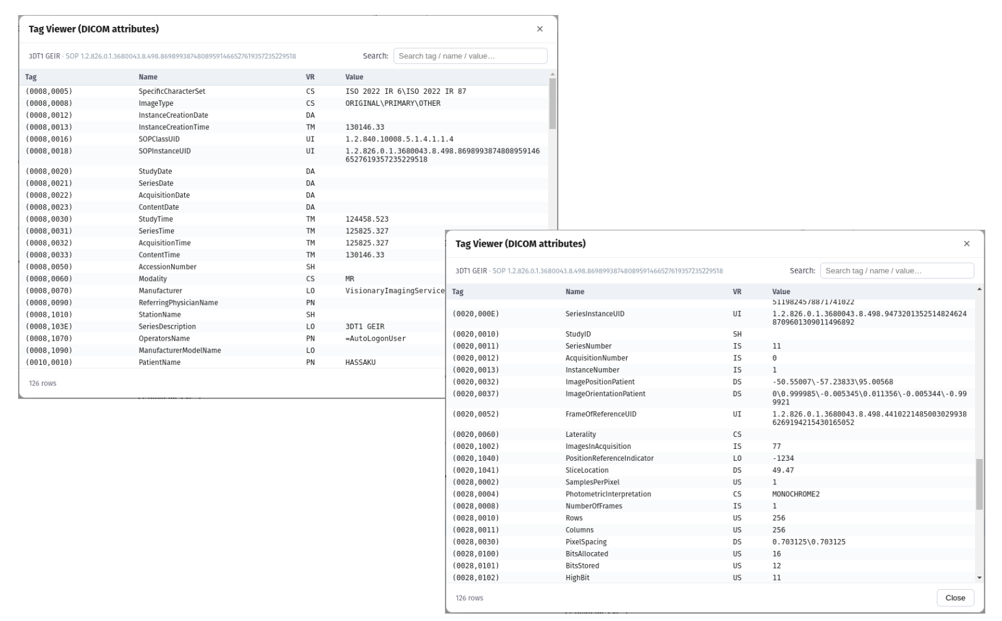Viewport: 1002px width, 621px height.
Task: Focus the search field in the back Tag Viewer
Action: 470,56
